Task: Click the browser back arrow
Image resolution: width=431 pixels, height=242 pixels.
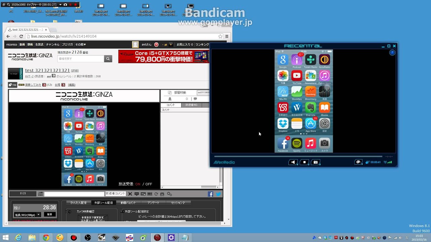Action: 8,36
